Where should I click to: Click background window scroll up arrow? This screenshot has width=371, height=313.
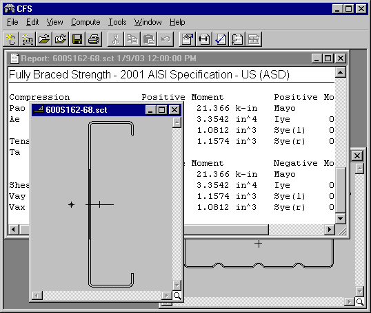[x=359, y=169]
